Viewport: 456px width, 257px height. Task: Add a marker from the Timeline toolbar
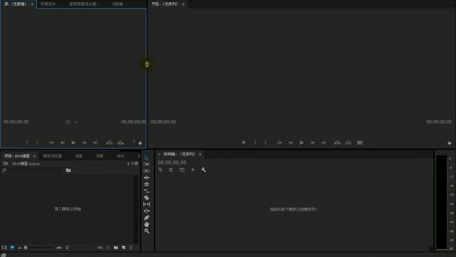(x=193, y=170)
